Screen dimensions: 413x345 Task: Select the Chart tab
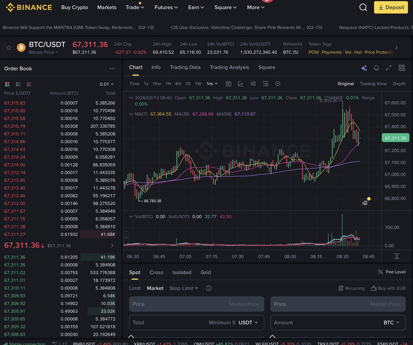pyautogui.click(x=136, y=67)
